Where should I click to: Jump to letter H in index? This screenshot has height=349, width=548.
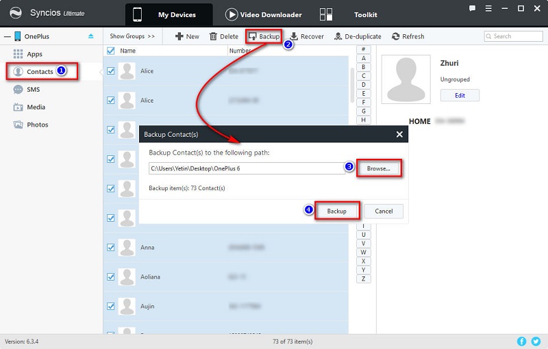click(364, 120)
